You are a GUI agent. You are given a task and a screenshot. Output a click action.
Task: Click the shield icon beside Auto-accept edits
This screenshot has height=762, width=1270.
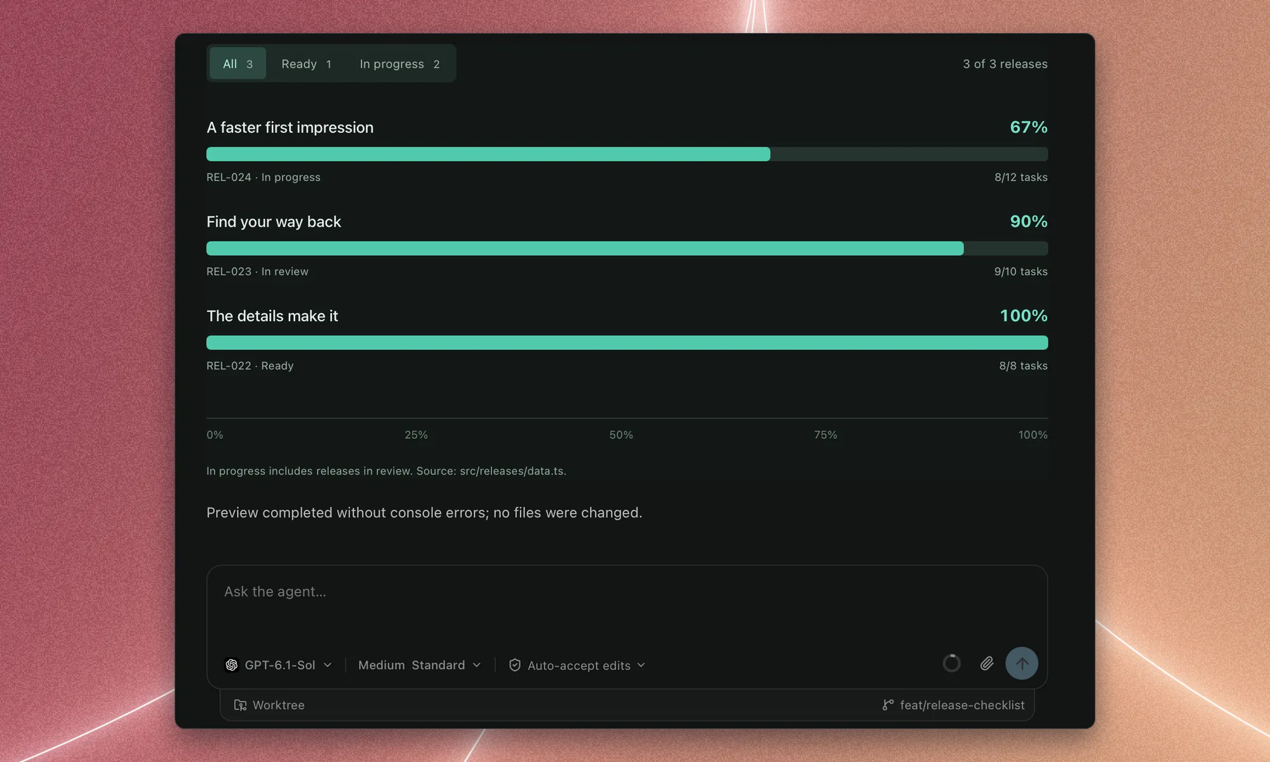click(x=515, y=665)
